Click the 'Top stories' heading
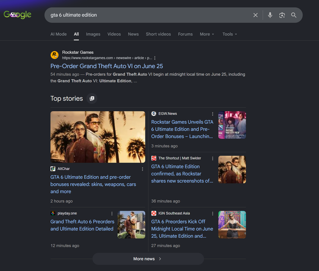Image resolution: width=319 pixels, height=271 pixels. [x=67, y=99]
